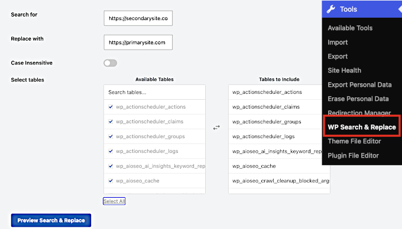Uncheck wp_actionscheduler_actions in Available Tables
This screenshot has width=402, height=229.
coord(111,107)
